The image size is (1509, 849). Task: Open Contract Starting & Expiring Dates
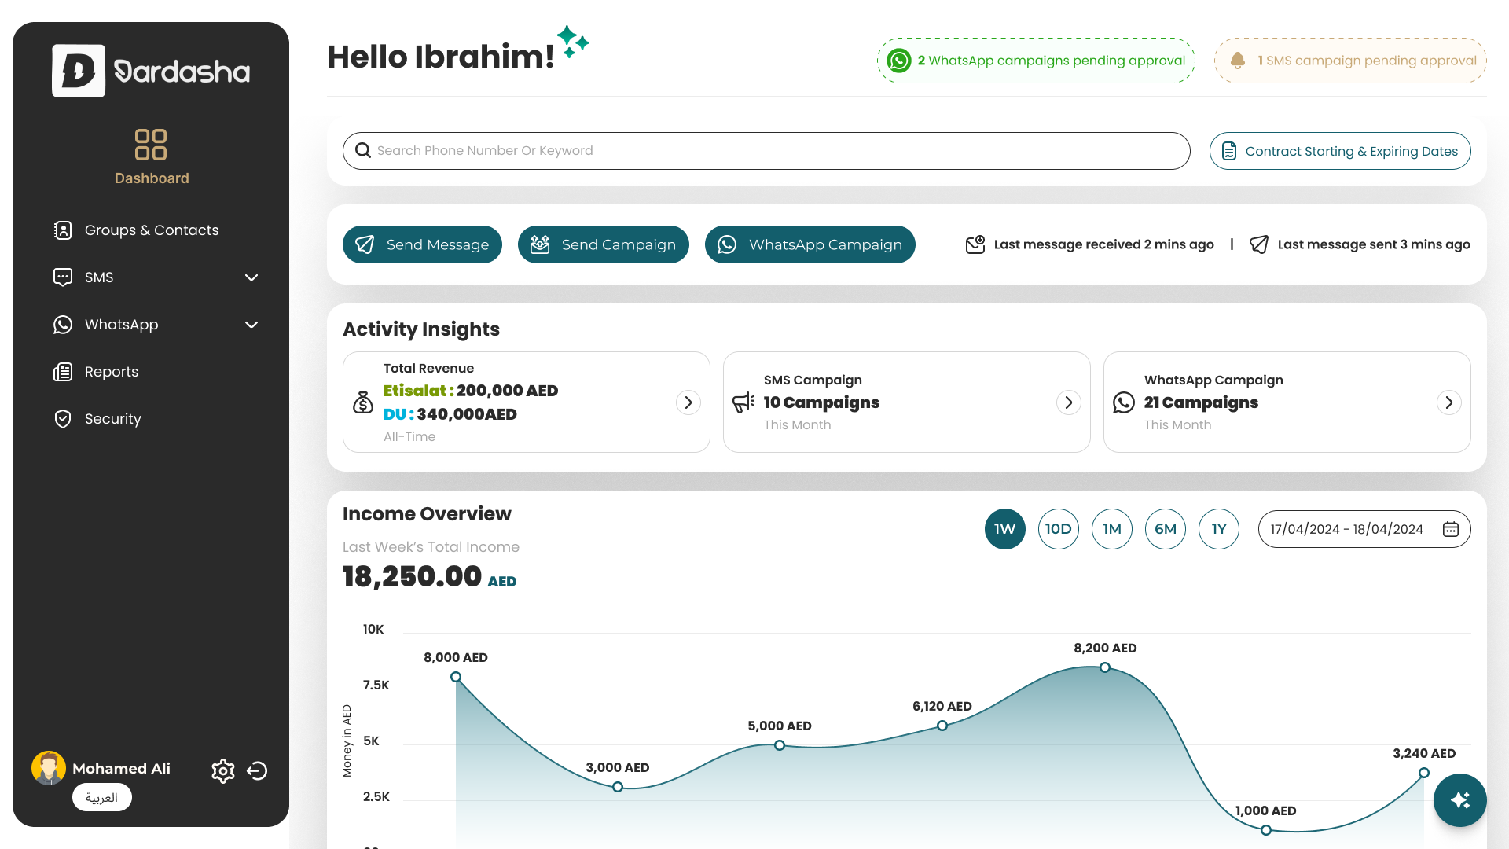click(x=1339, y=151)
